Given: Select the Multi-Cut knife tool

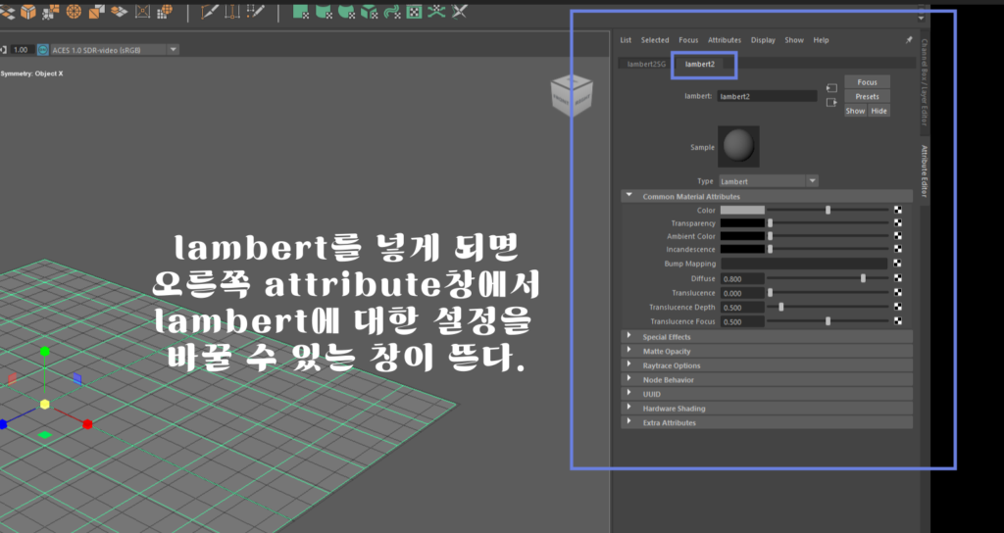Looking at the screenshot, I should coord(210,11).
